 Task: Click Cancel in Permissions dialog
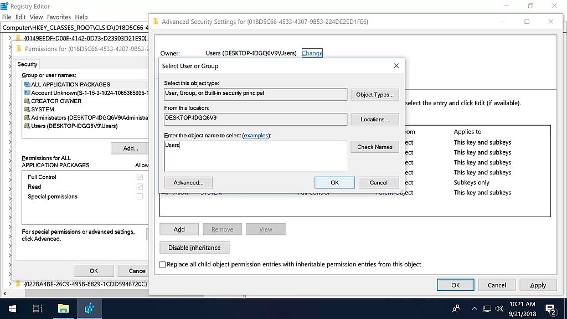134,271
